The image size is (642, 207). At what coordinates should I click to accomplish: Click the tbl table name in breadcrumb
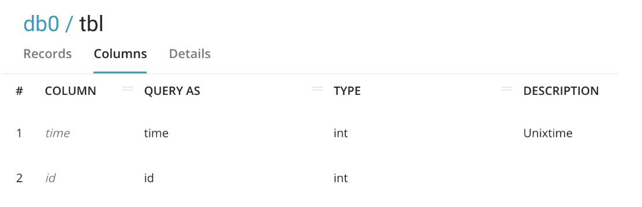(91, 25)
